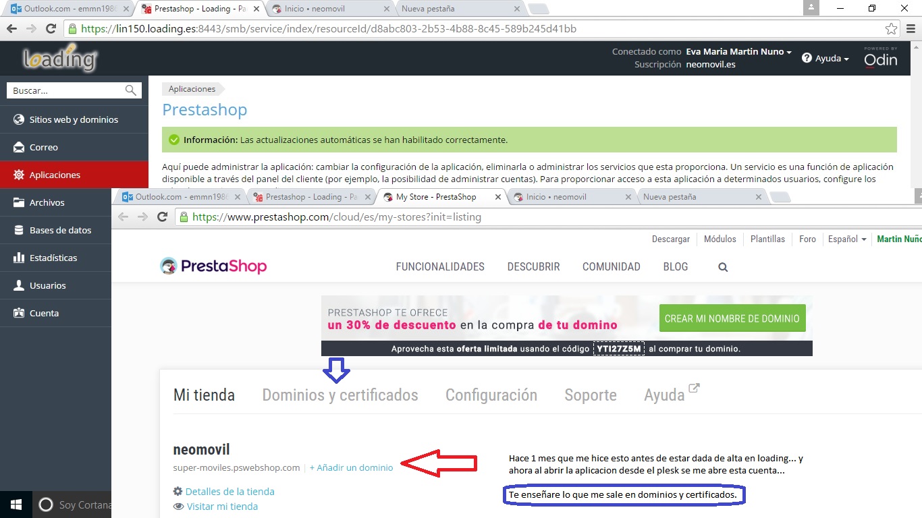Image resolution: width=922 pixels, height=518 pixels.
Task: Open PrestaShop site search magnifier
Action: pos(723,267)
